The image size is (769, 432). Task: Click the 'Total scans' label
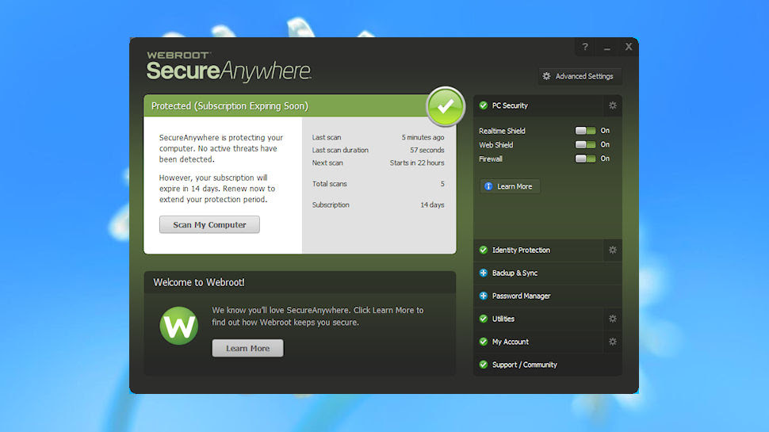(330, 184)
